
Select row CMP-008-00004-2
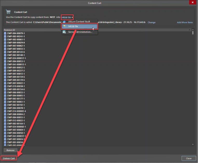[x=98, y=114]
